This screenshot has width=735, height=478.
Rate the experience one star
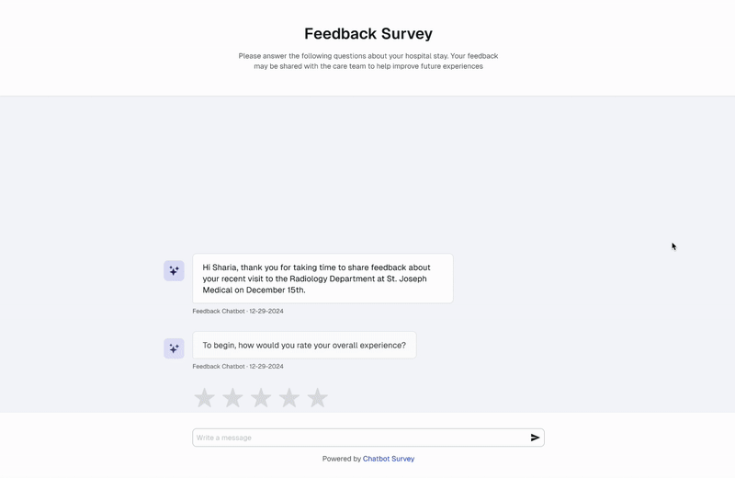click(x=204, y=398)
